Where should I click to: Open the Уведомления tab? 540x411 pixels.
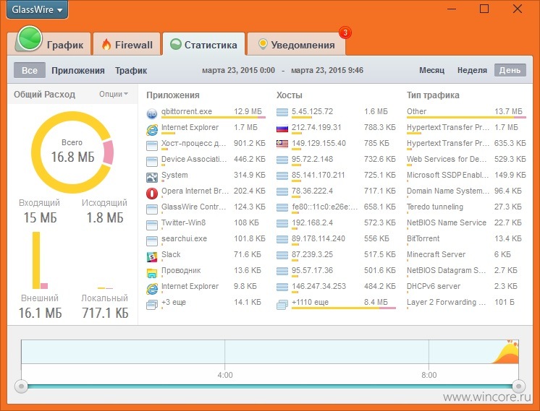(x=296, y=43)
